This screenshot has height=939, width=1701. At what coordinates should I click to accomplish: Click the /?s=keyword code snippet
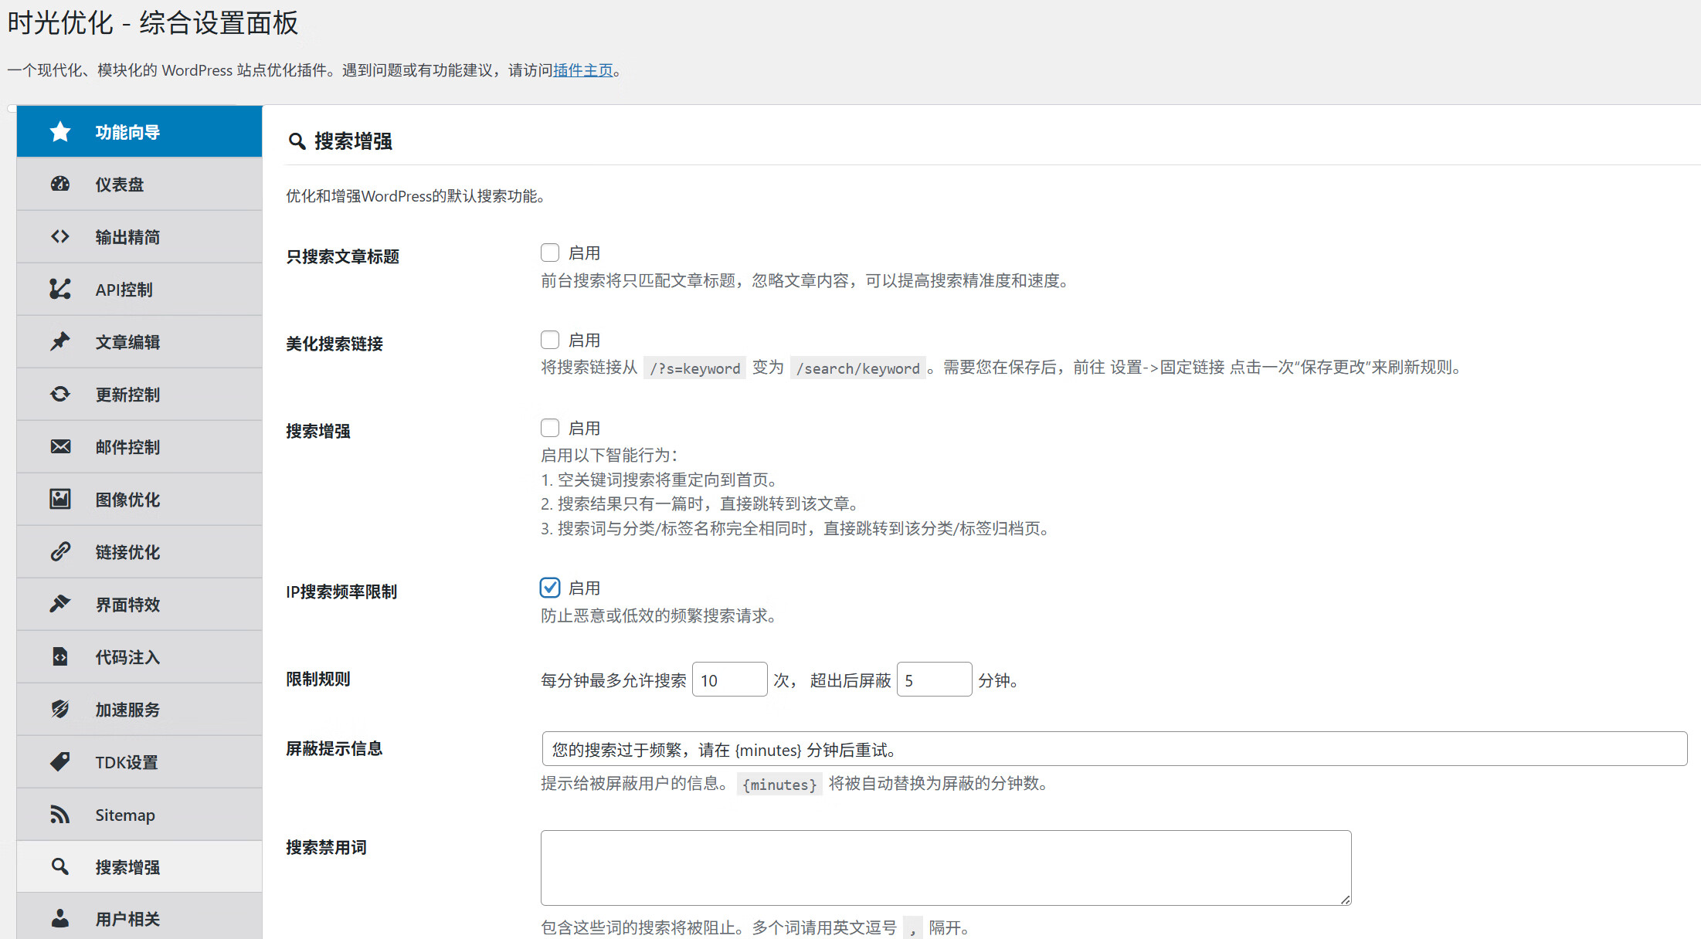[695, 368]
